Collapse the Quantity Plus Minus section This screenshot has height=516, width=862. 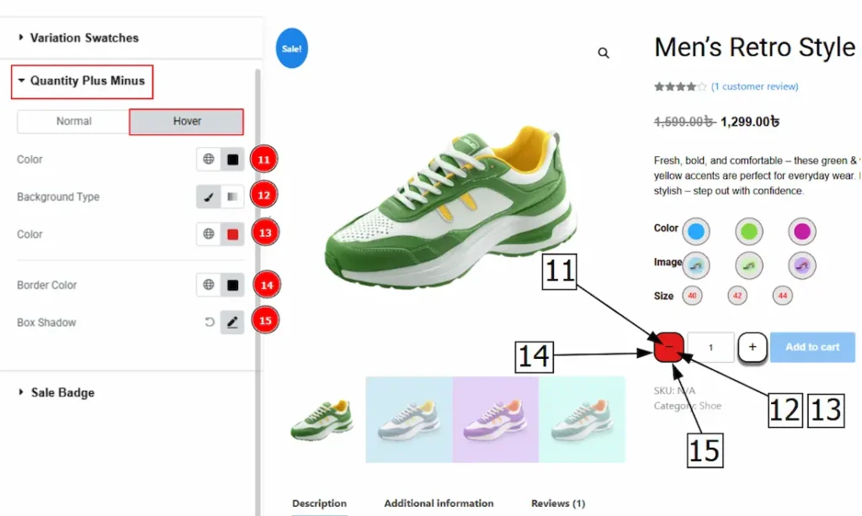[87, 81]
